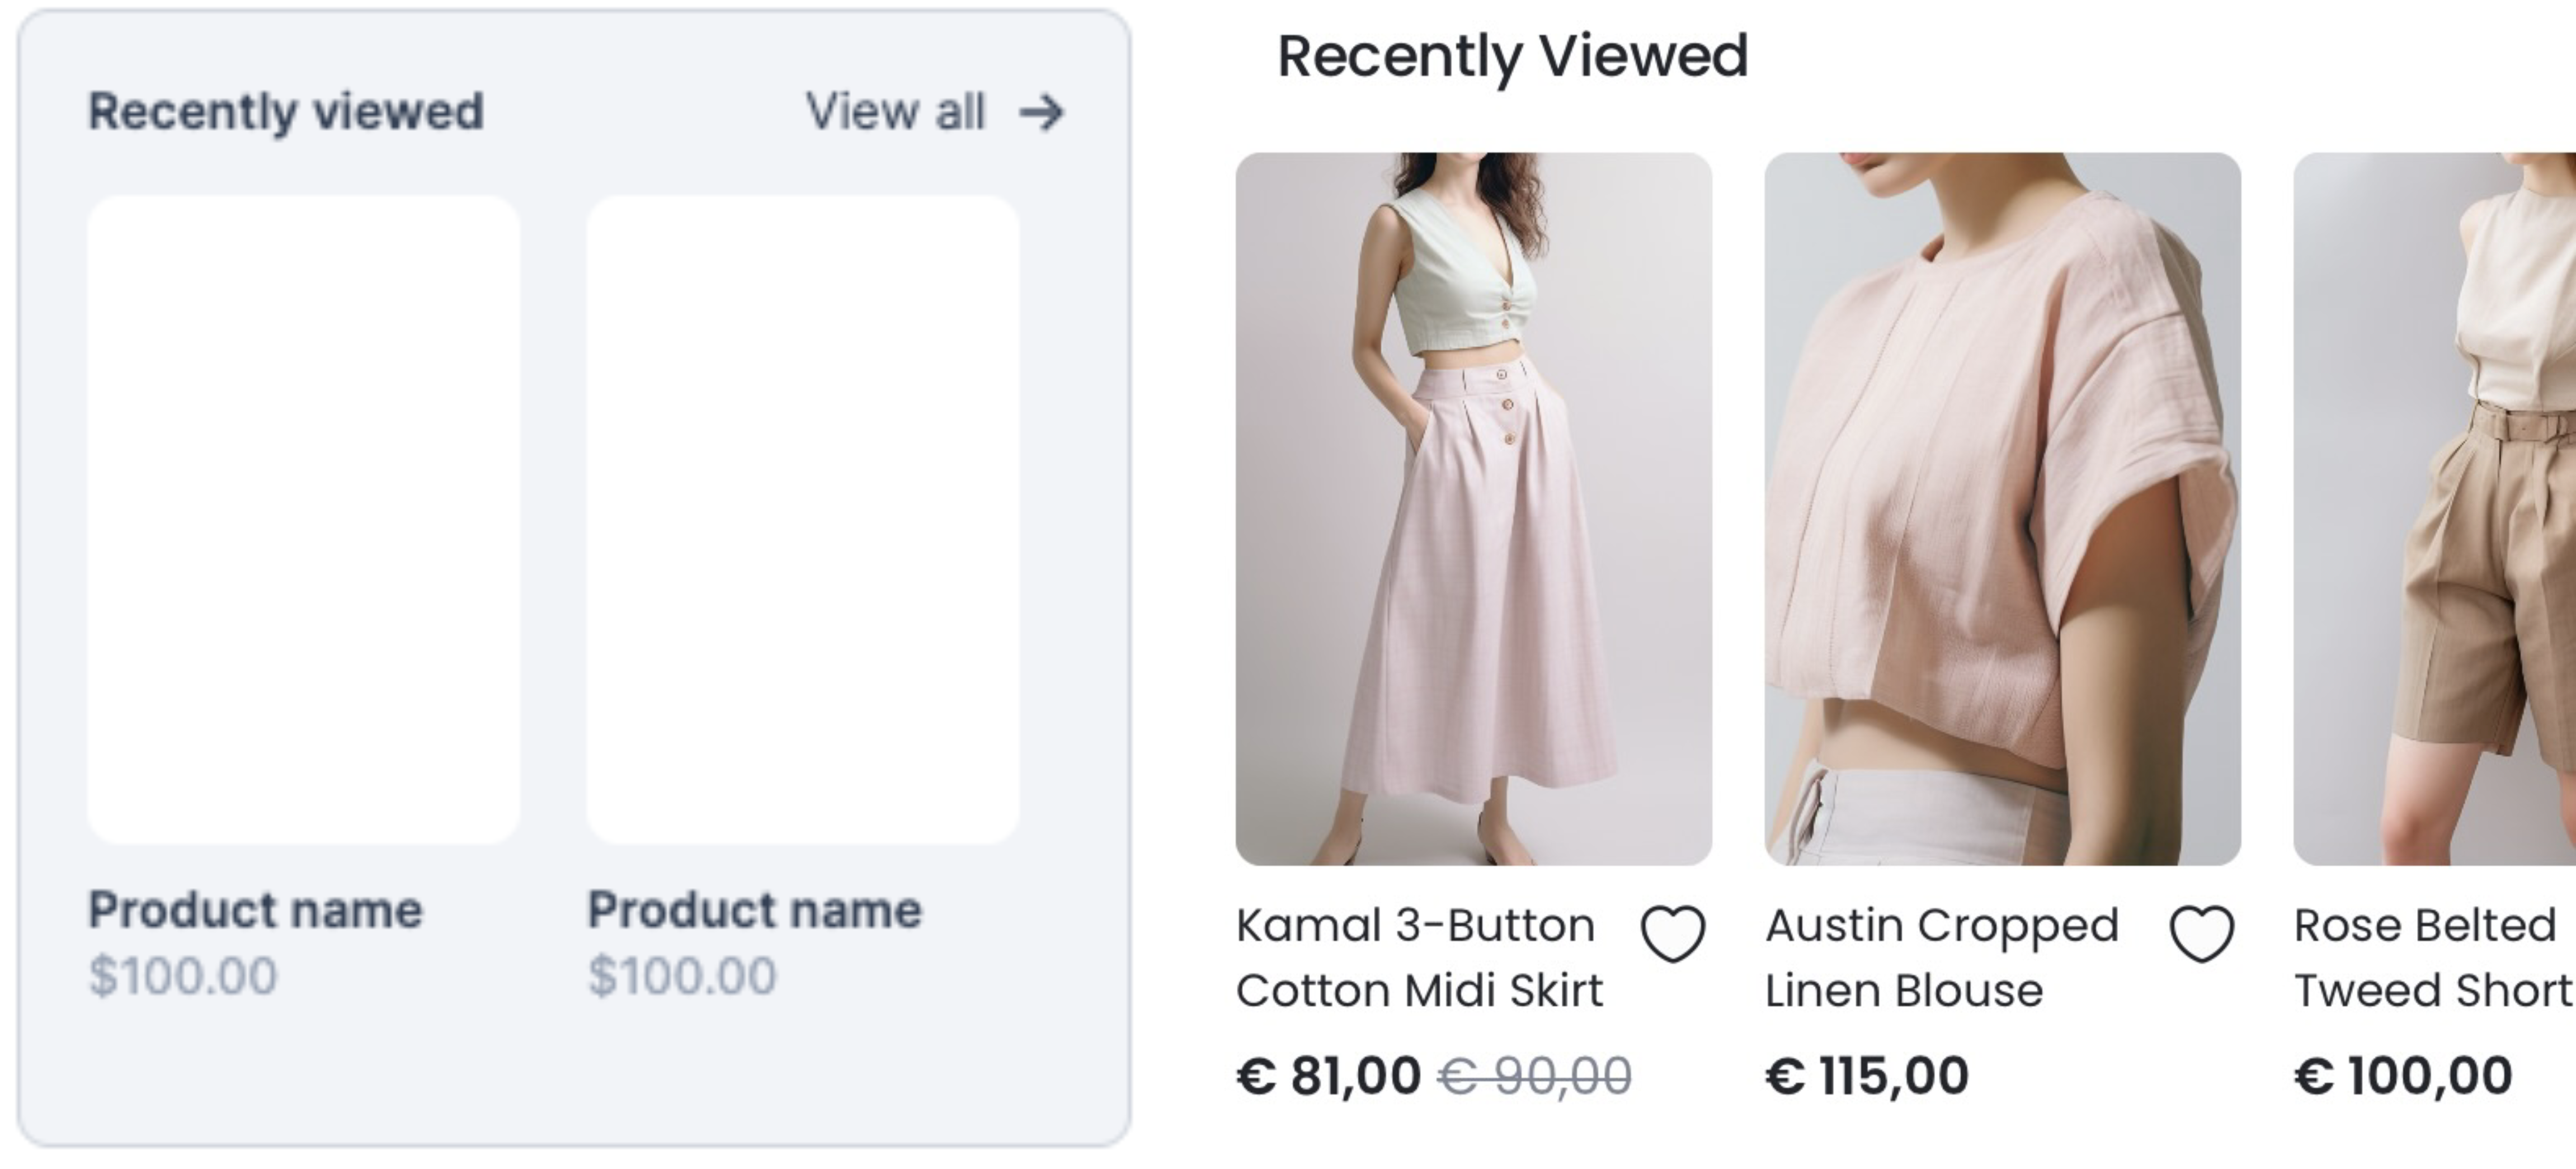Click the $100.00 price under first placeholder
Screen dimensions: 2576x1169
pyautogui.click(x=183, y=976)
